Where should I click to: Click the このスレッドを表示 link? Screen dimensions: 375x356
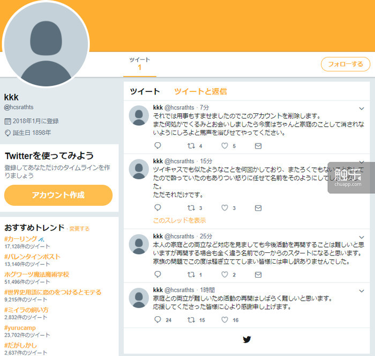coord(179,220)
